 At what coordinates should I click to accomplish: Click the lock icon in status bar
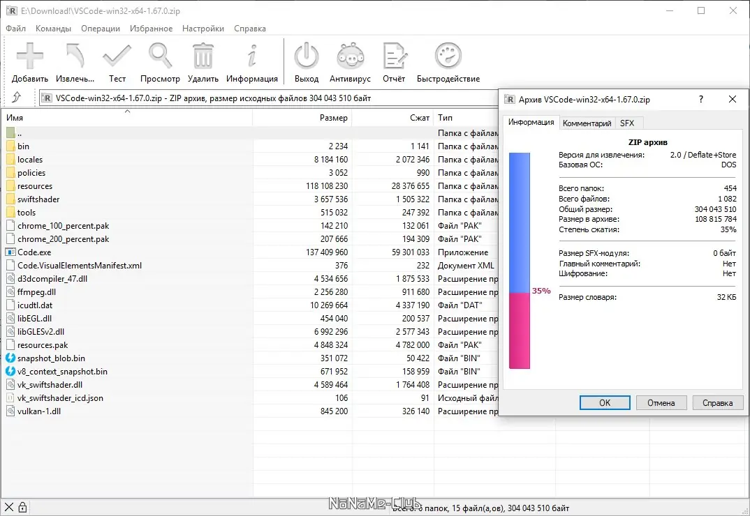(22, 508)
